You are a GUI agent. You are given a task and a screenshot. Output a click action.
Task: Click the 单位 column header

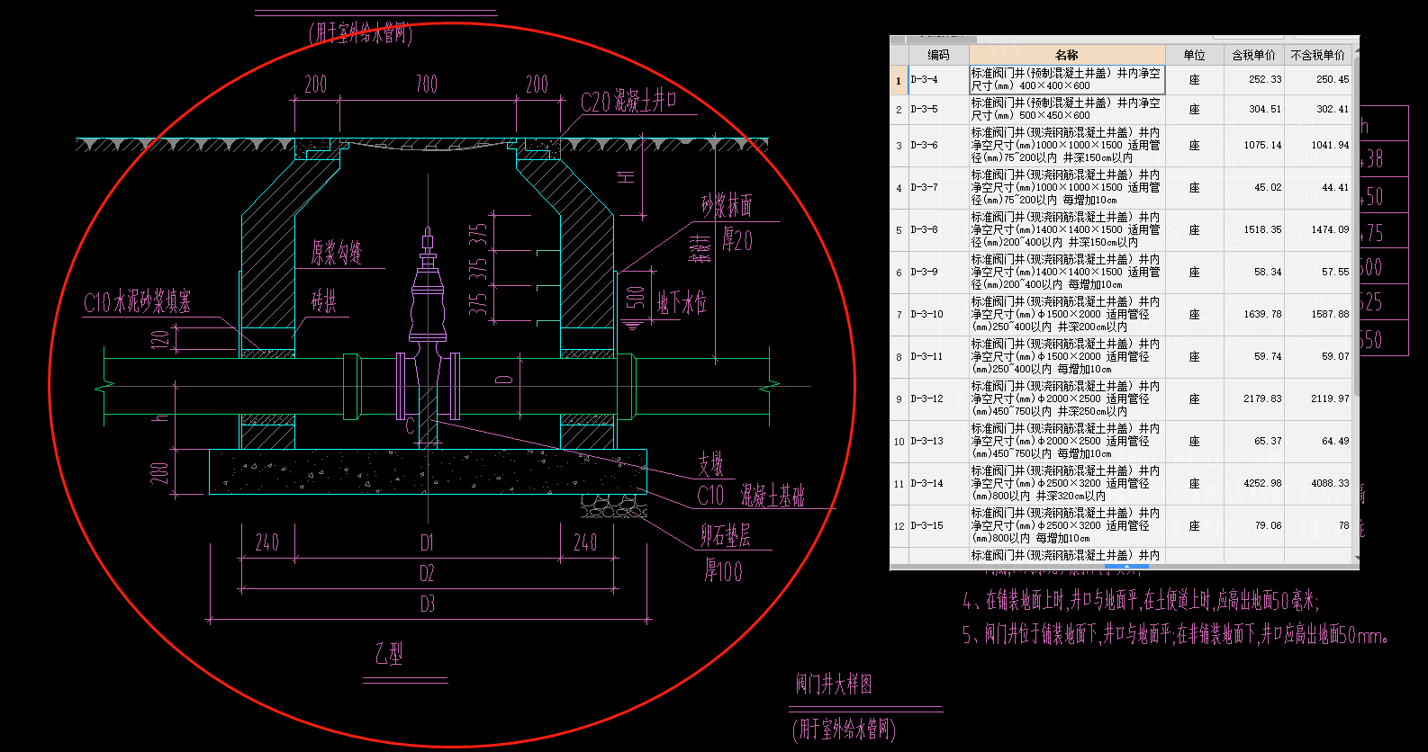click(1194, 55)
